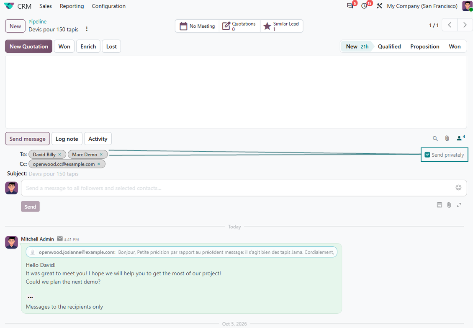Expand composer to full editor
Image resolution: width=473 pixels, height=328 pixels.
[x=459, y=205]
